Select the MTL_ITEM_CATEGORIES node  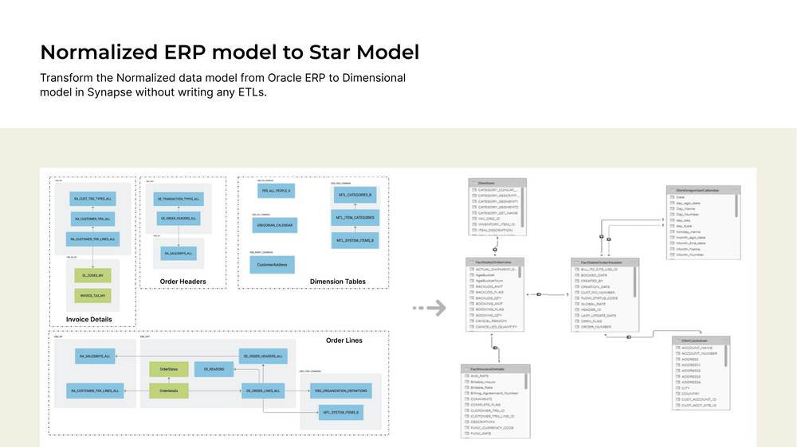[355, 218]
